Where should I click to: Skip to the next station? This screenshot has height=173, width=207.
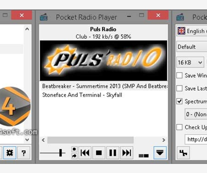point(127,153)
